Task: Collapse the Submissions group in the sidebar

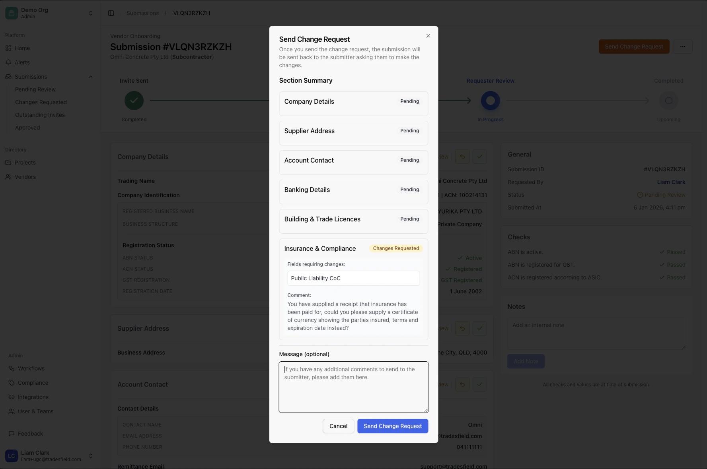Action: tap(91, 76)
